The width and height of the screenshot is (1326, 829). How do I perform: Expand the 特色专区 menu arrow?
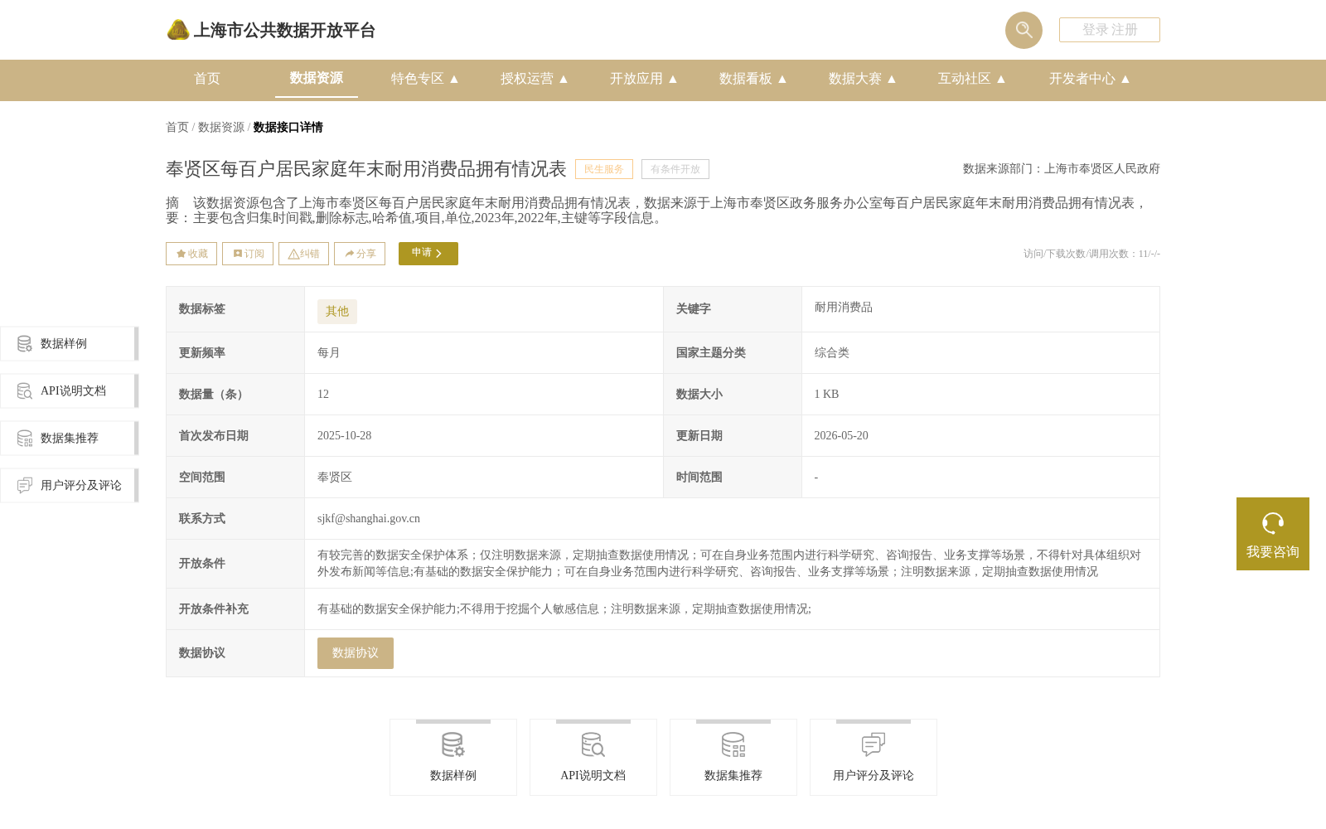[x=454, y=79]
